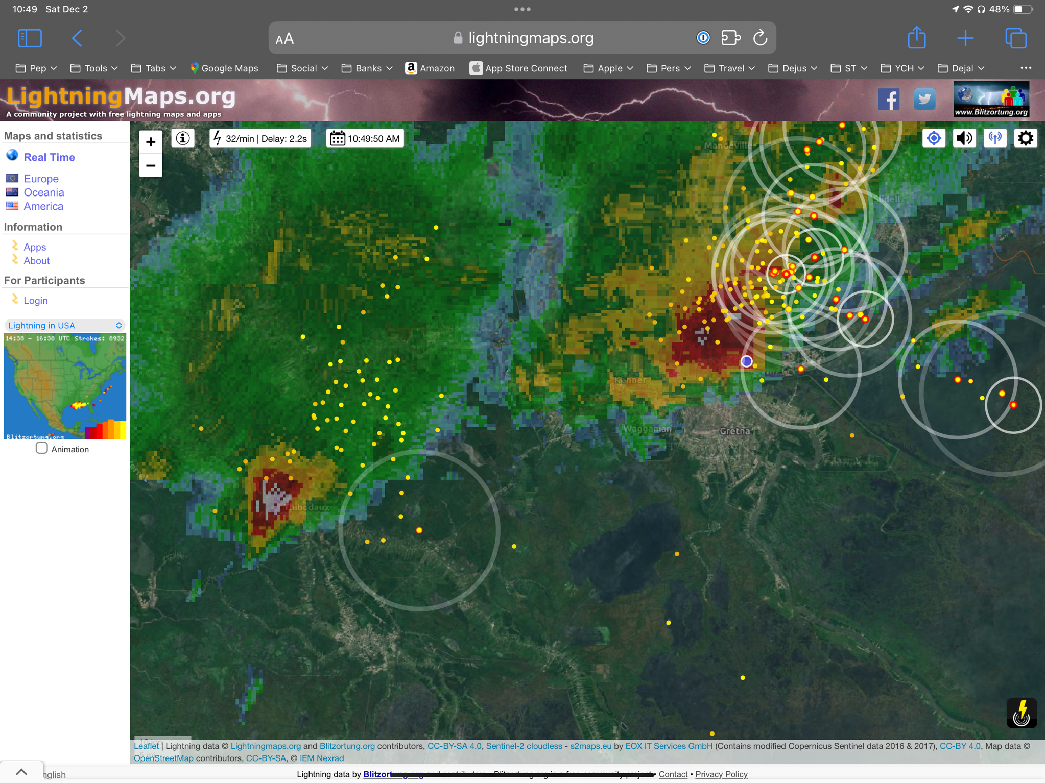Open the Share sheet
The height and width of the screenshot is (783, 1045).
(917, 37)
